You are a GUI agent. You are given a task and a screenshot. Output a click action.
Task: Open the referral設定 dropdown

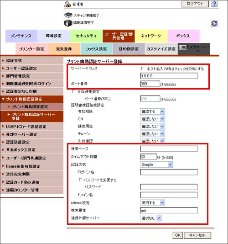click(152, 202)
